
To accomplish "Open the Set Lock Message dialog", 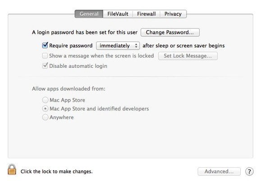I will [188, 56].
